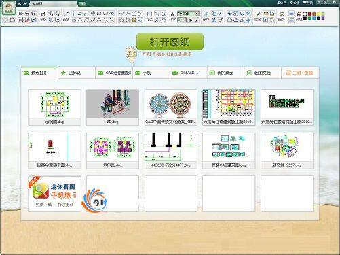The height and width of the screenshot is (255, 340).
Task: Open the 家装CAD建筑图.dwg thumbnail
Action: coord(229,151)
